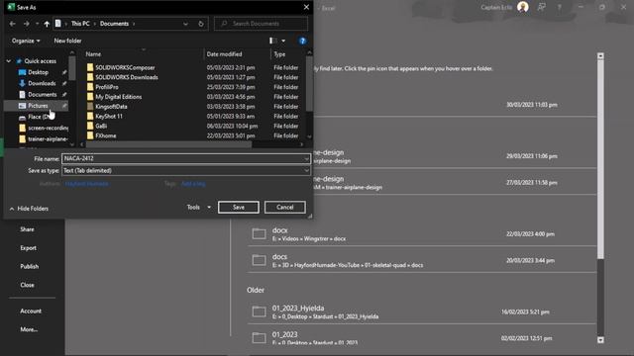Unpin Downloads pin icon

tap(64, 83)
